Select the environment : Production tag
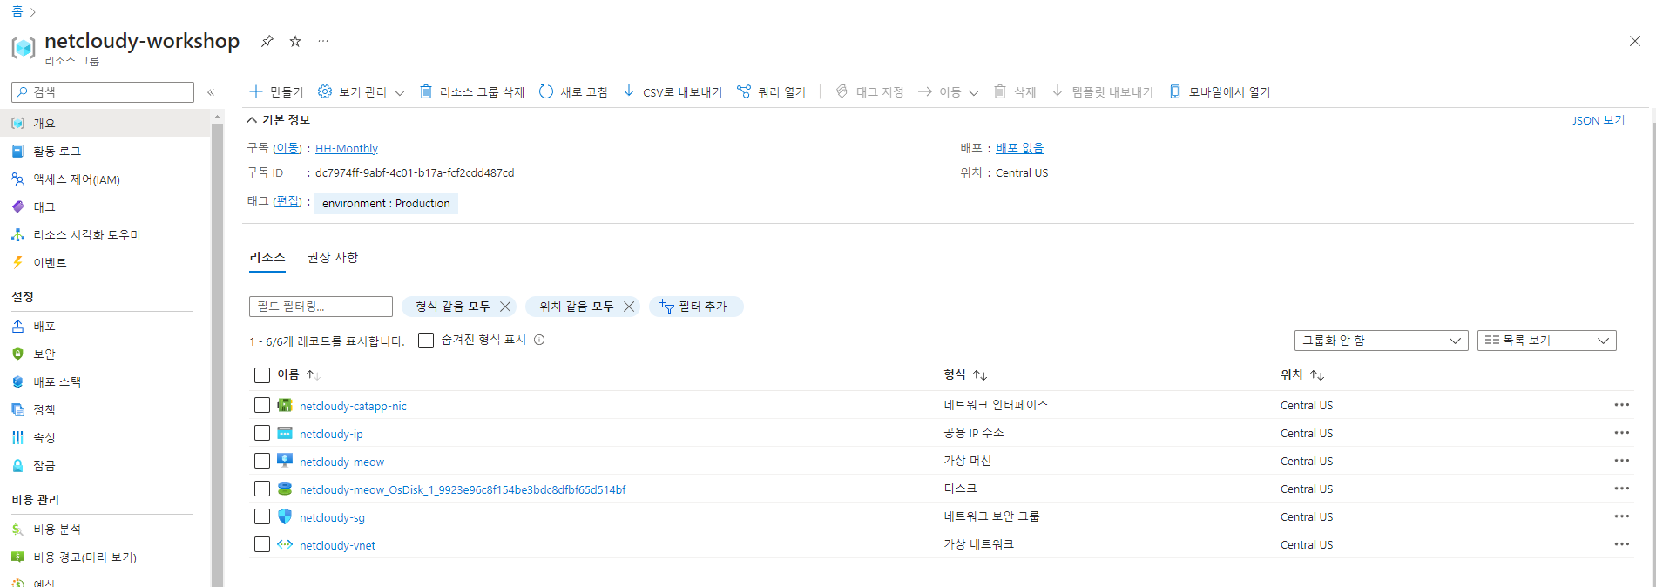This screenshot has width=1656, height=587. coord(386,203)
